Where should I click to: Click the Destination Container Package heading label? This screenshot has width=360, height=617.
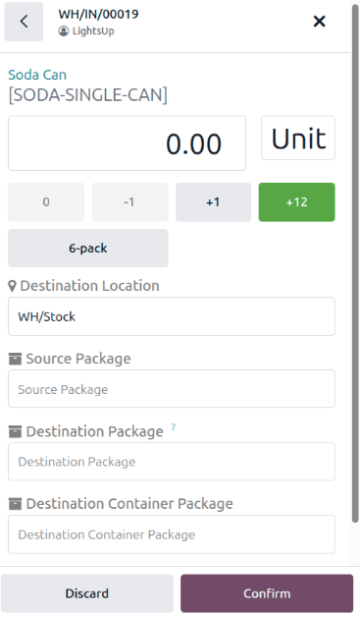129,504
